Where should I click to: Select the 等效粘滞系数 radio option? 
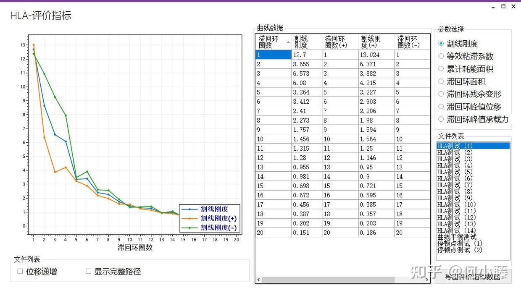pos(466,56)
